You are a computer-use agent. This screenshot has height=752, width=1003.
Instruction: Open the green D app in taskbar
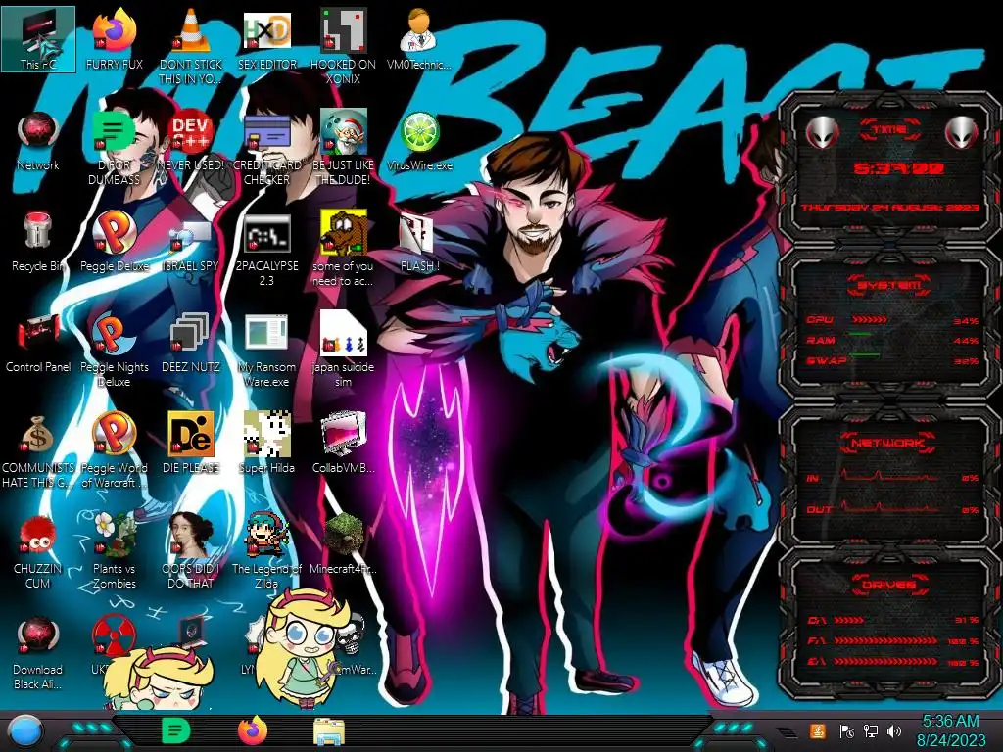[x=176, y=730]
